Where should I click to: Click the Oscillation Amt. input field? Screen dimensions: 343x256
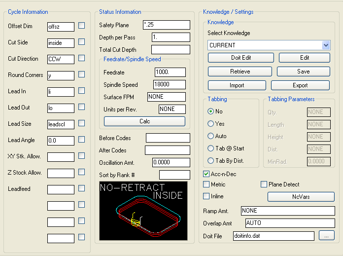pos(171,162)
